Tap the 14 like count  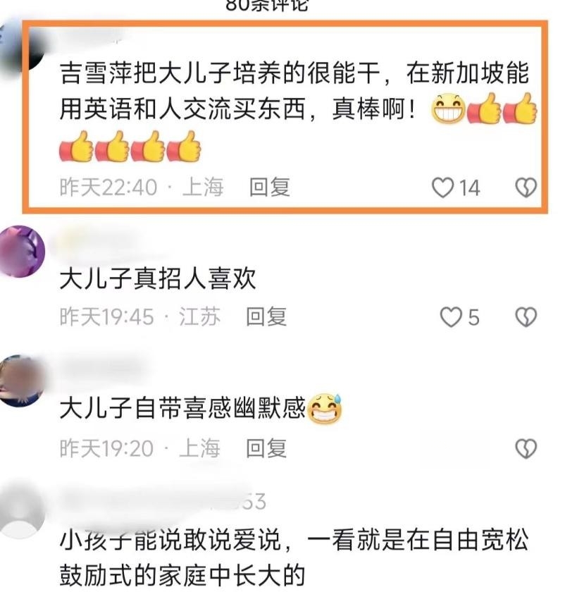coord(469,188)
